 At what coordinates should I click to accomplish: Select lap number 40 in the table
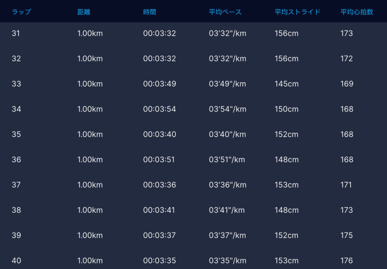[16, 261]
